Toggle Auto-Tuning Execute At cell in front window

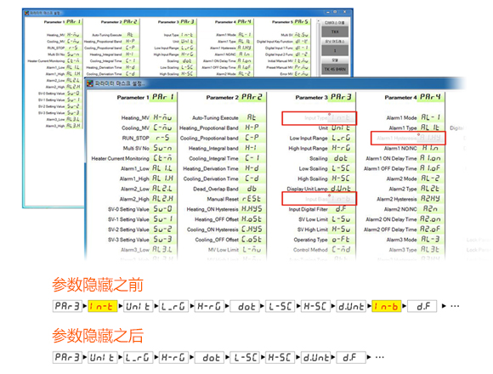(252, 117)
